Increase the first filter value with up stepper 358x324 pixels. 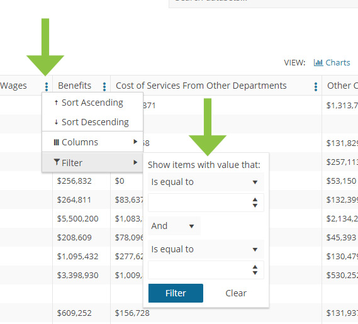pos(255,200)
